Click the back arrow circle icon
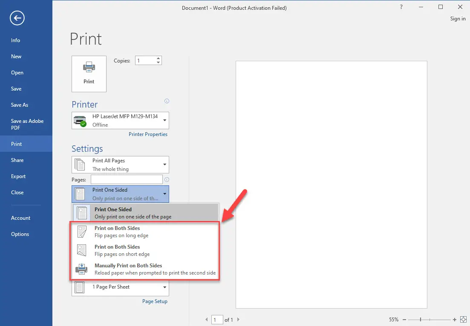The width and height of the screenshot is (470, 326). pos(17,18)
